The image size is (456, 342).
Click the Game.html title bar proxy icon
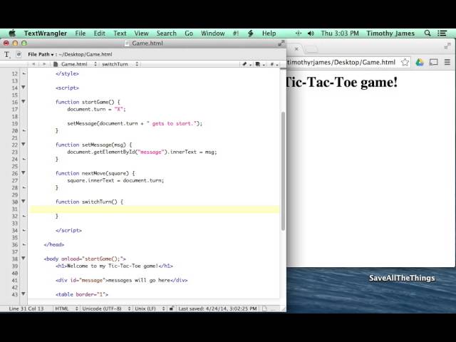[x=127, y=43]
